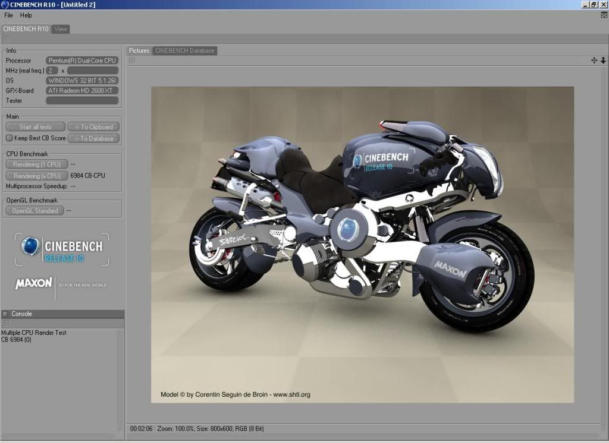
Task: Click the 'Zoom: 100.0%' status text
Action: point(175,429)
